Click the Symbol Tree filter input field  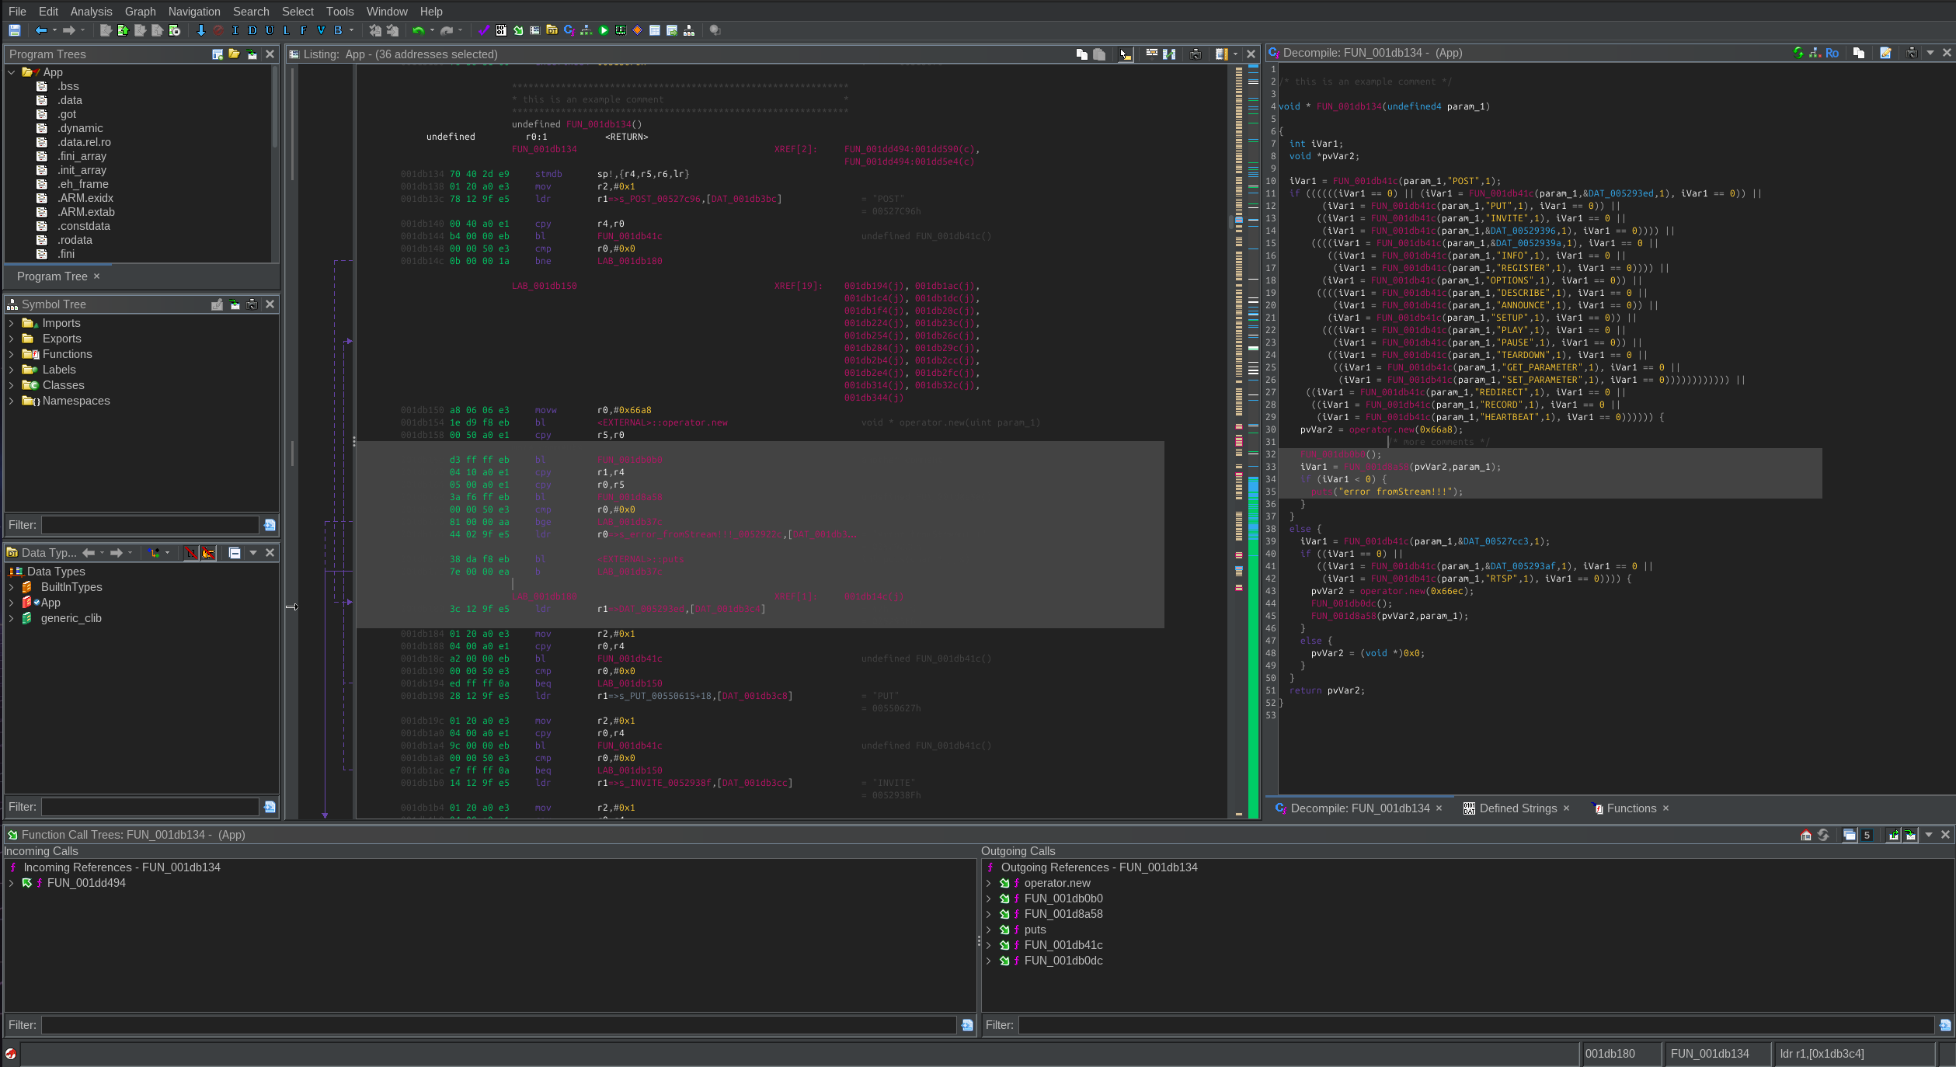tap(149, 525)
